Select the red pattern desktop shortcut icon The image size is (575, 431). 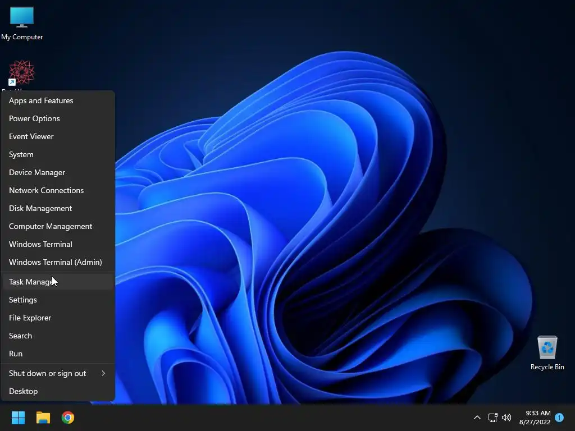[22, 74]
